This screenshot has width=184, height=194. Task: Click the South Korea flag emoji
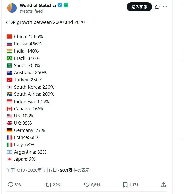[x=9, y=87]
